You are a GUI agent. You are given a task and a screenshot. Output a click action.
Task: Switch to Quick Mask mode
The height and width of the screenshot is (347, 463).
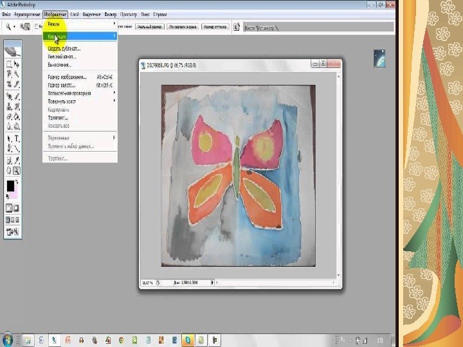17,208
